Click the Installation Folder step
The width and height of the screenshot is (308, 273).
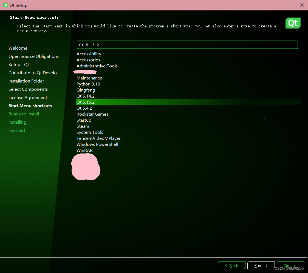pyautogui.click(x=26, y=81)
